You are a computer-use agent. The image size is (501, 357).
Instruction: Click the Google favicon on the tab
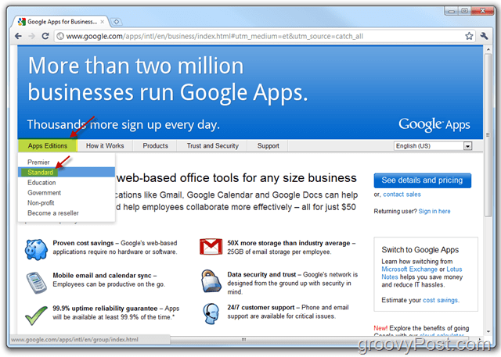pos(22,22)
